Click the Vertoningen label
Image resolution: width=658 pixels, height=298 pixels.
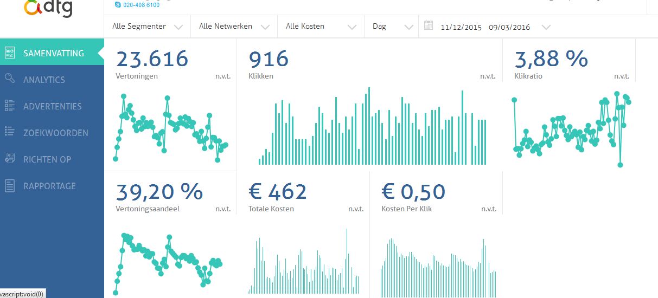[137, 76]
